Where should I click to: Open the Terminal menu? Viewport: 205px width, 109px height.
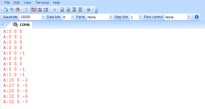(x=42, y=3)
